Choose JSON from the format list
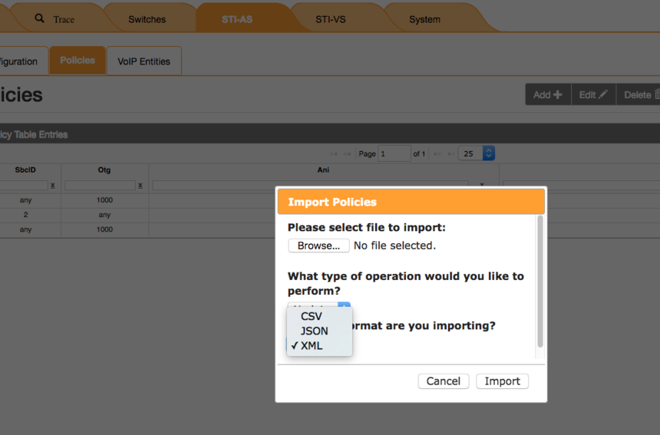This screenshot has height=435, width=660. 315,331
